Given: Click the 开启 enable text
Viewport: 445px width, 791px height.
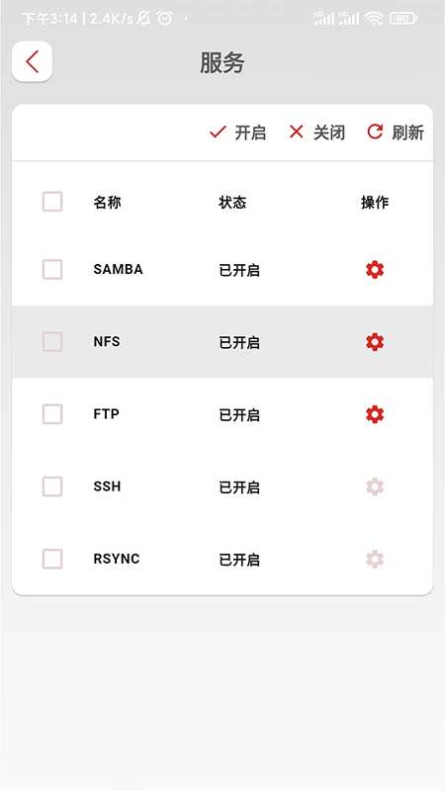Looking at the screenshot, I should click(250, 132).
